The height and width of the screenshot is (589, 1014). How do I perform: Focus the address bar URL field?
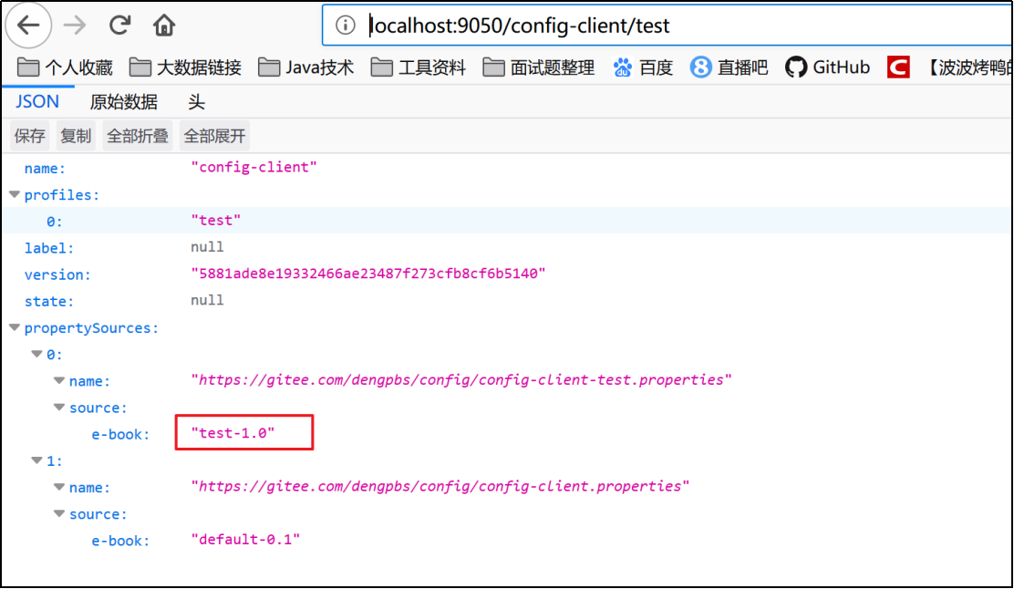[667, 26]
